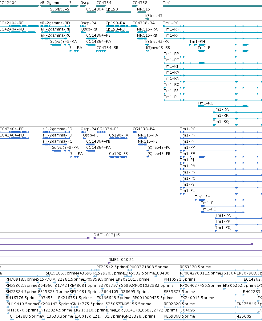Select the CG4338 gene label
Viewport: 262px width, 321px height.
pyautogui.click(x=140, y=3)
